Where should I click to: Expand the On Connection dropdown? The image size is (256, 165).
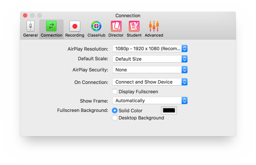click(150, 82)
